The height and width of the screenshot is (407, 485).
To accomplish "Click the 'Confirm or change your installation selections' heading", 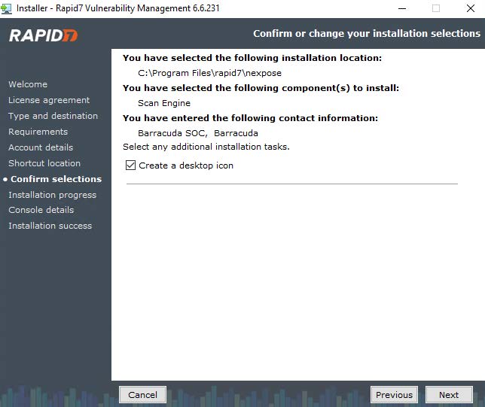I will pos(367,33).
